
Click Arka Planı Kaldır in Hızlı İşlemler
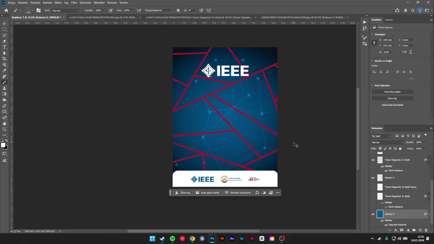tap(392, 92)
